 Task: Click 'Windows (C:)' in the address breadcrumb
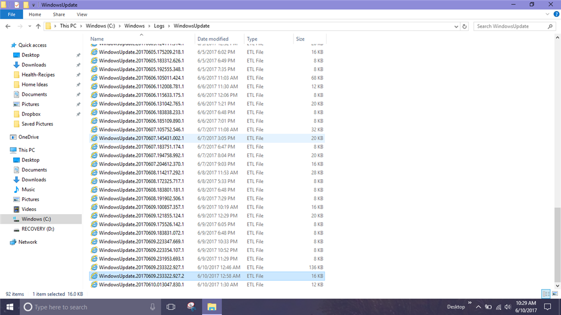click(100, 26)
